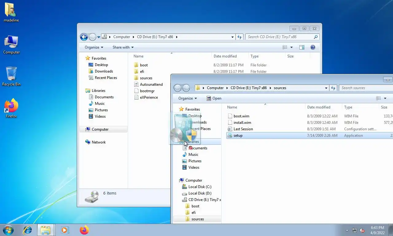The height and width of the screenshot is (236, 393).
Task: Launch the Firefox desktop shortcut
Action: pos(11,108)
